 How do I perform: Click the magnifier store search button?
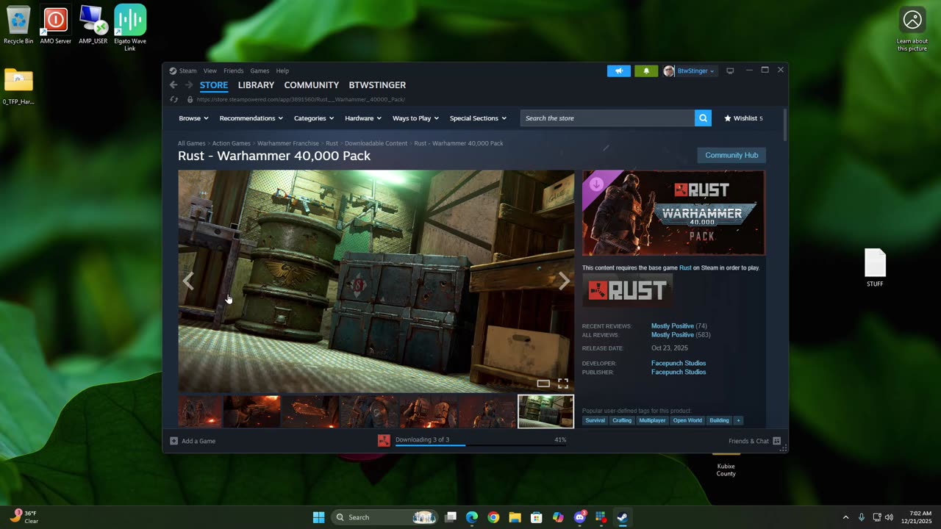703,118
